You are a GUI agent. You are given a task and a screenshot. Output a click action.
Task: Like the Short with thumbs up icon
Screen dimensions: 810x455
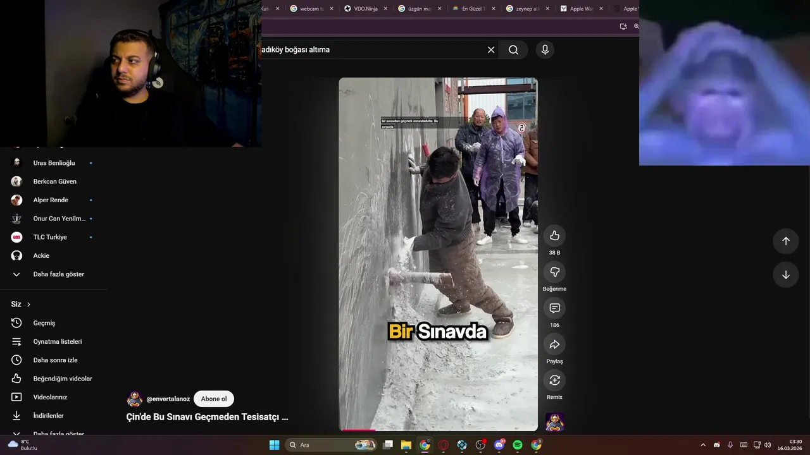pyautogui.click(x=554, y=236)
